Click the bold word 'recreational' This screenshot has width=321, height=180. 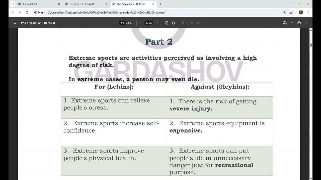coord(234,165)
